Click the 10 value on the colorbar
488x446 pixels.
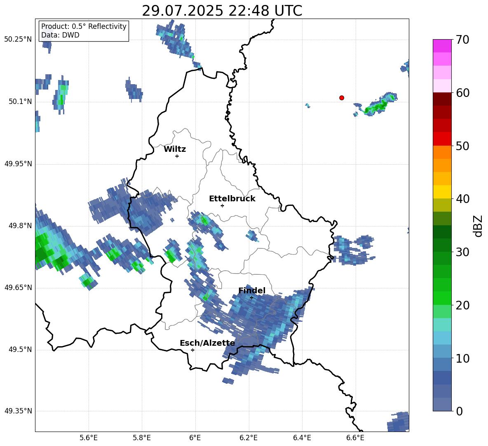pos(462,358)
